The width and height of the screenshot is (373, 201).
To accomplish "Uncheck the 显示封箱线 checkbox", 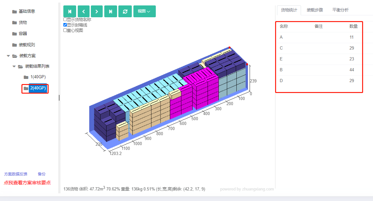I will click(65, 25).
